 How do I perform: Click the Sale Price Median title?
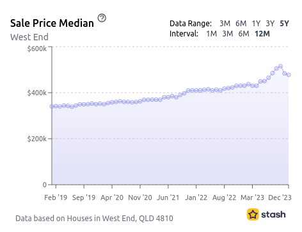coord(52,23)
